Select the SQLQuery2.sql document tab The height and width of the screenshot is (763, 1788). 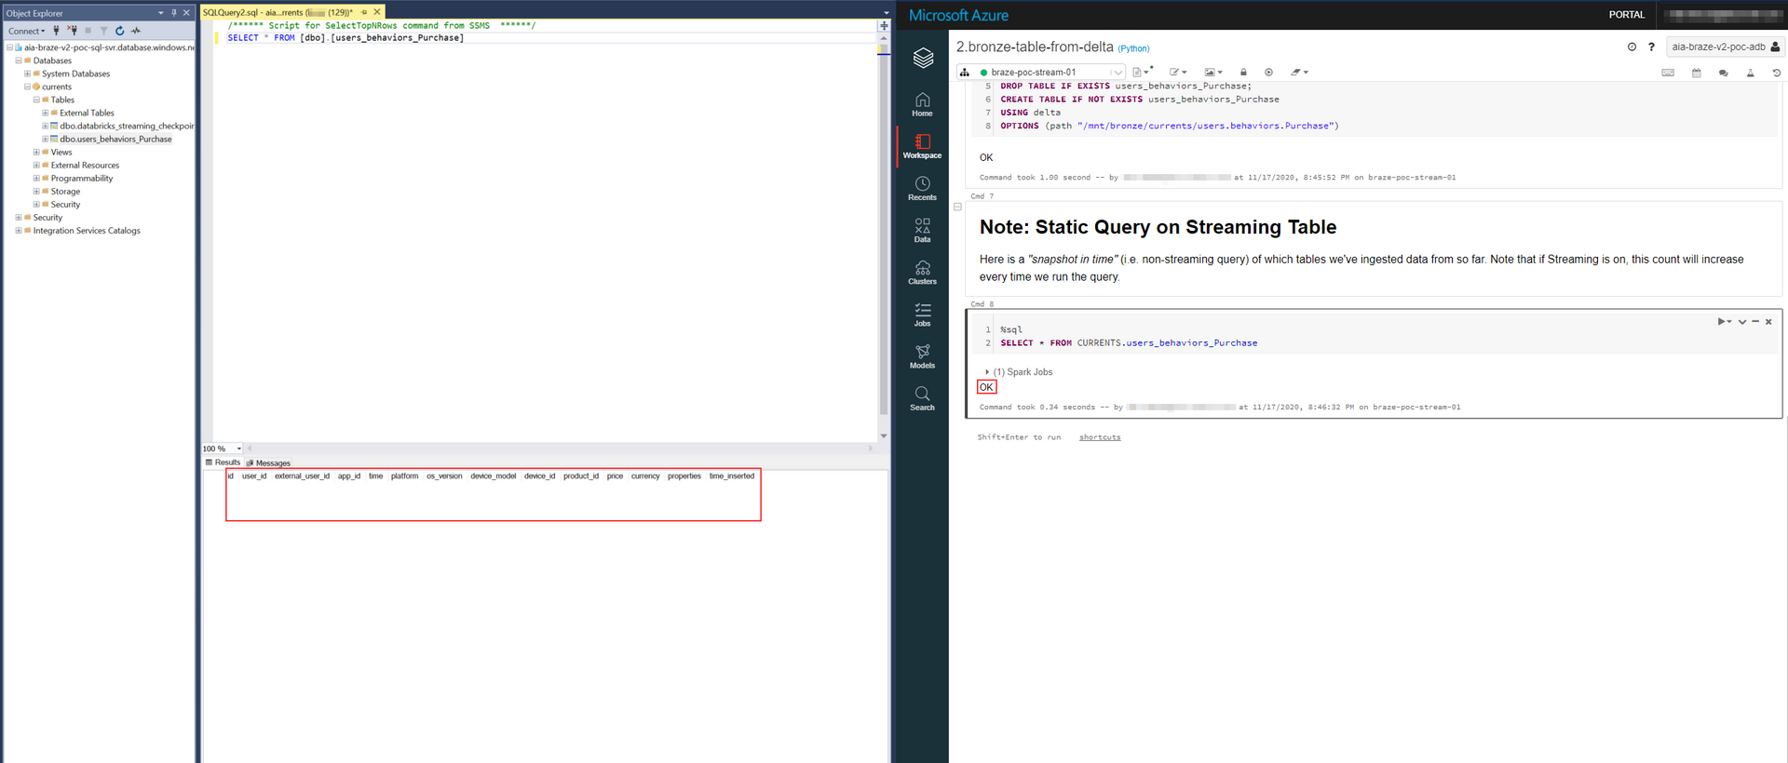tap(277, 12)
